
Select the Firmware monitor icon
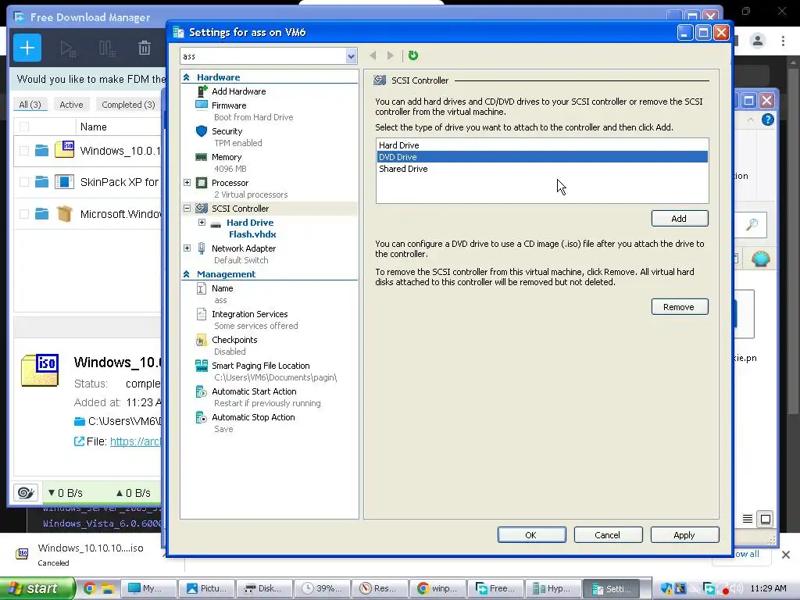[x=202, y=105]
